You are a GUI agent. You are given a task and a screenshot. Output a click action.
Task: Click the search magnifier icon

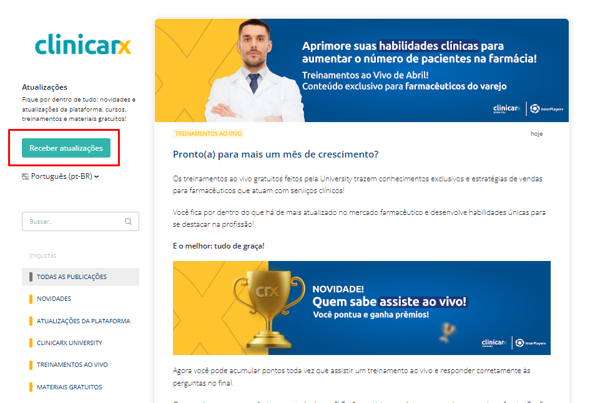(x=129, y=221)
